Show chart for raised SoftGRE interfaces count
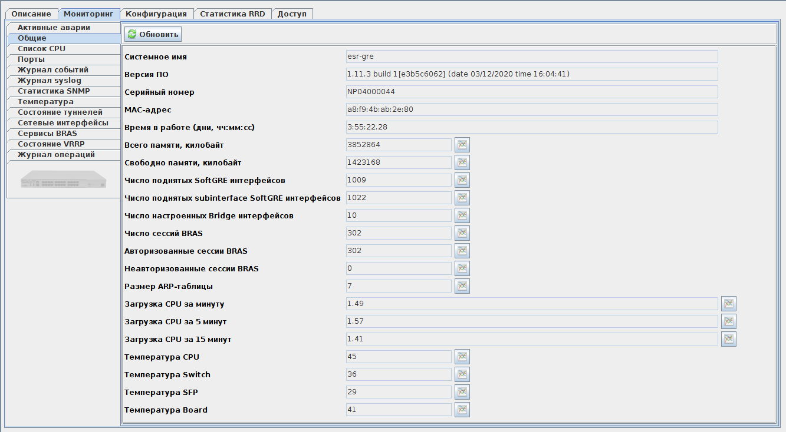 click(x=462, y=180)
